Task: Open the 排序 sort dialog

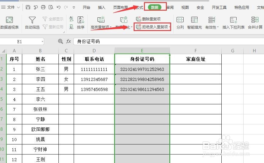Action: (x=81, y=23)
